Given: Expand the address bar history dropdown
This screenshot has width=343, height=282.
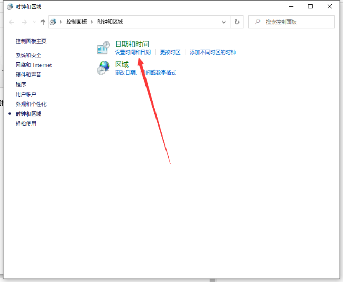Looking at the screenshot, I should coord(224,22).
